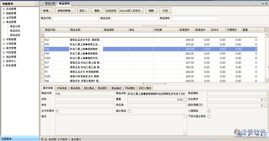Uncheck the 二维规格 checkbox
269x141 pixels.
click(x=209, y=111)
